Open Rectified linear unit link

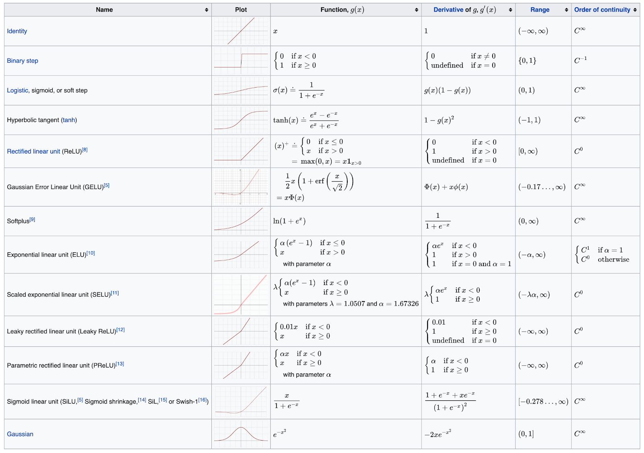pos(33,152)
